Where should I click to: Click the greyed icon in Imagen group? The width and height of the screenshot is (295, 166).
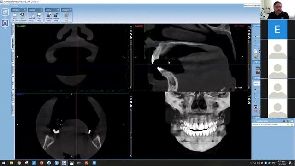click(x=66, y=15)
